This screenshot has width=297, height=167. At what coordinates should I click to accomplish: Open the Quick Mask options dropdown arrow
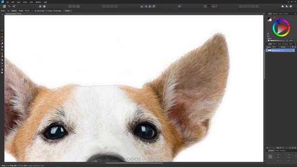[216, 6]
